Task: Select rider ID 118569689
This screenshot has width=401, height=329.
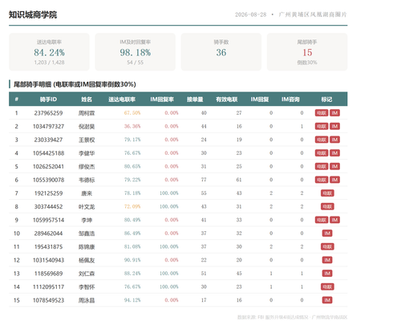Action: [x=48, y=274]
